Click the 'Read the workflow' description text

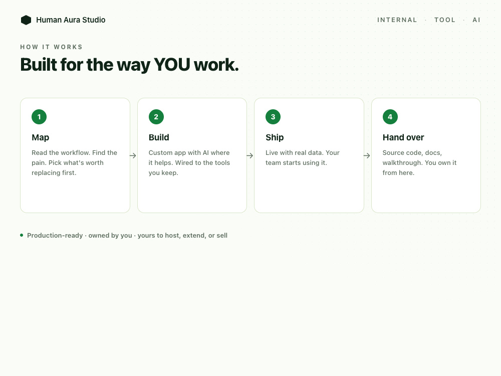pyautogui.click(x=75, y=163)
